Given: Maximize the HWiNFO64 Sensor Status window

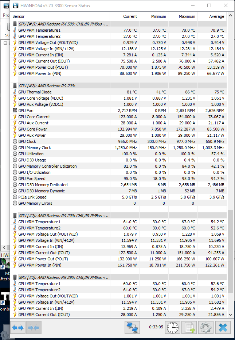Looking at the screenshot, I should tap(209, 6).
